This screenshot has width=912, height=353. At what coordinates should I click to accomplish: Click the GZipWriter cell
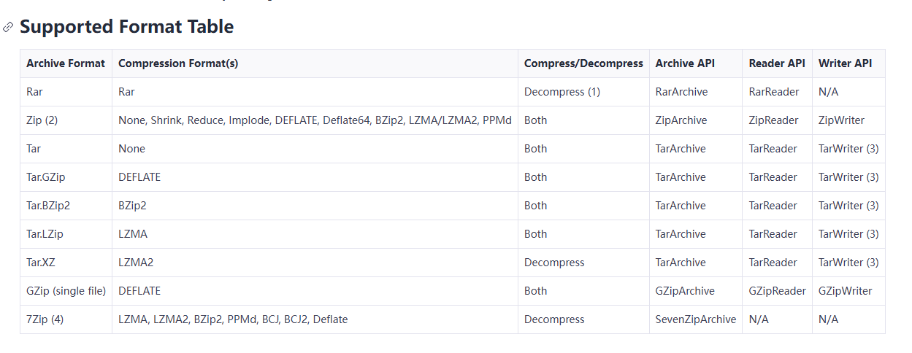click(x=845, y=291)
